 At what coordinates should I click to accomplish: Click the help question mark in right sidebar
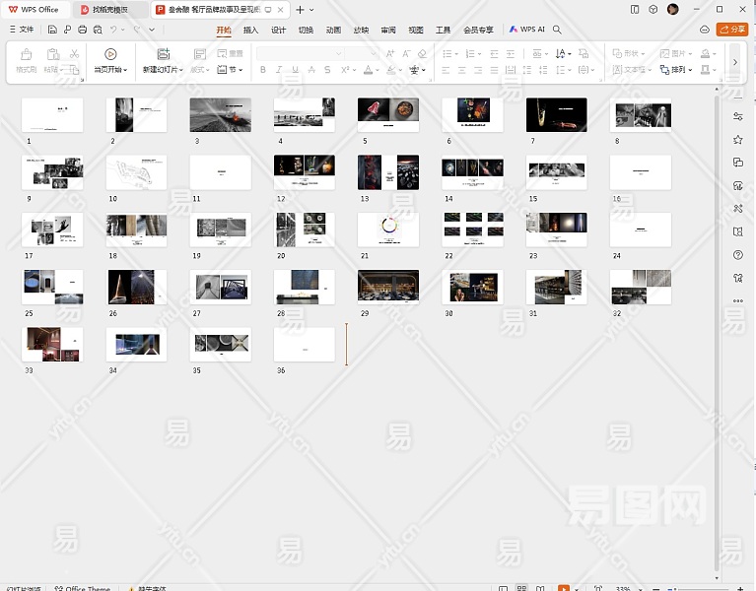coord(738,255)
